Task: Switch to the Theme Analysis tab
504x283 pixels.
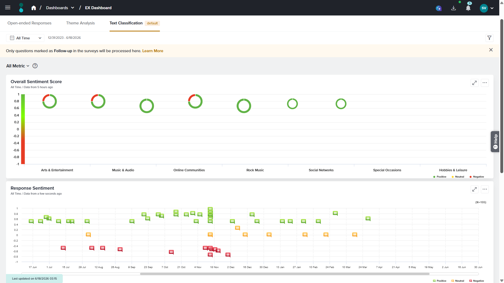Action: click(80, 23)
